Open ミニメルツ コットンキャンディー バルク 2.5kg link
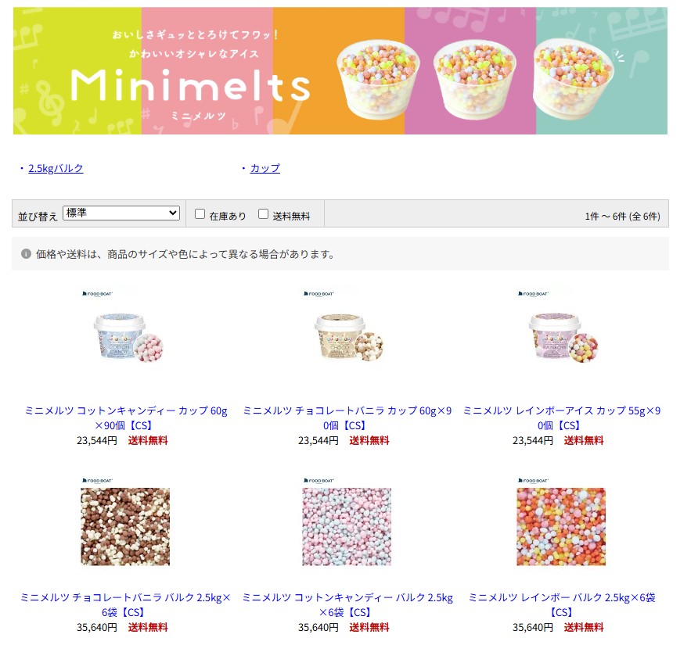Image resolution: width=691 pixels, height=645 pixels. [347, 604]
